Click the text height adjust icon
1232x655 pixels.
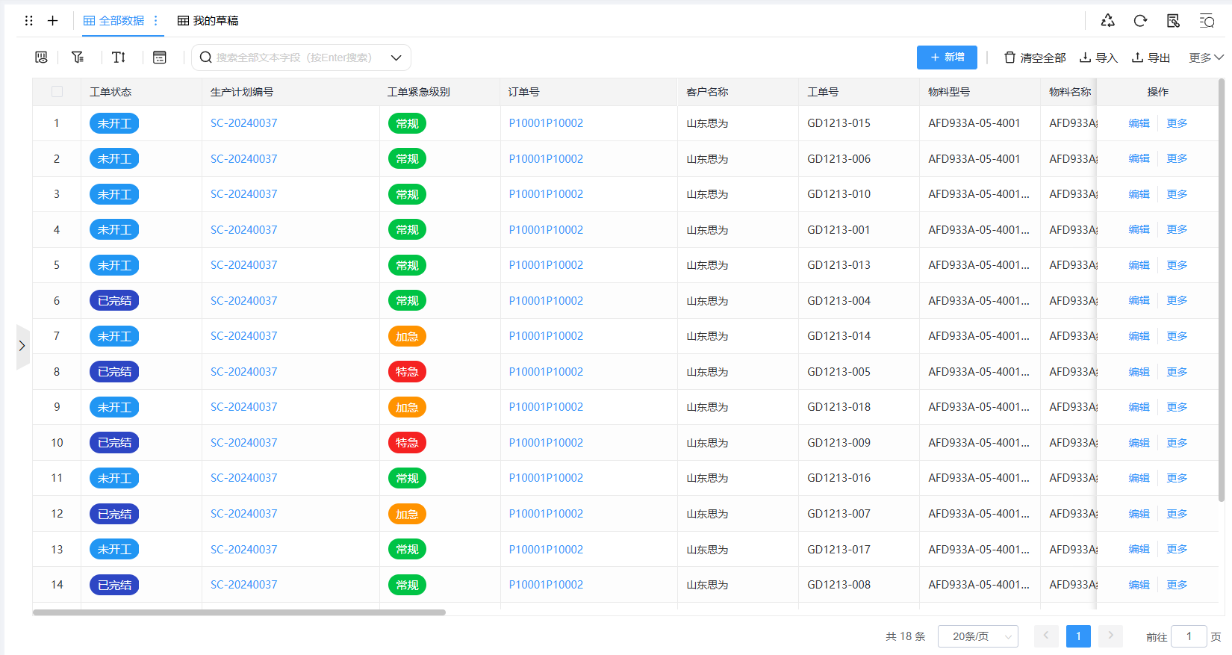pos(119,58)
